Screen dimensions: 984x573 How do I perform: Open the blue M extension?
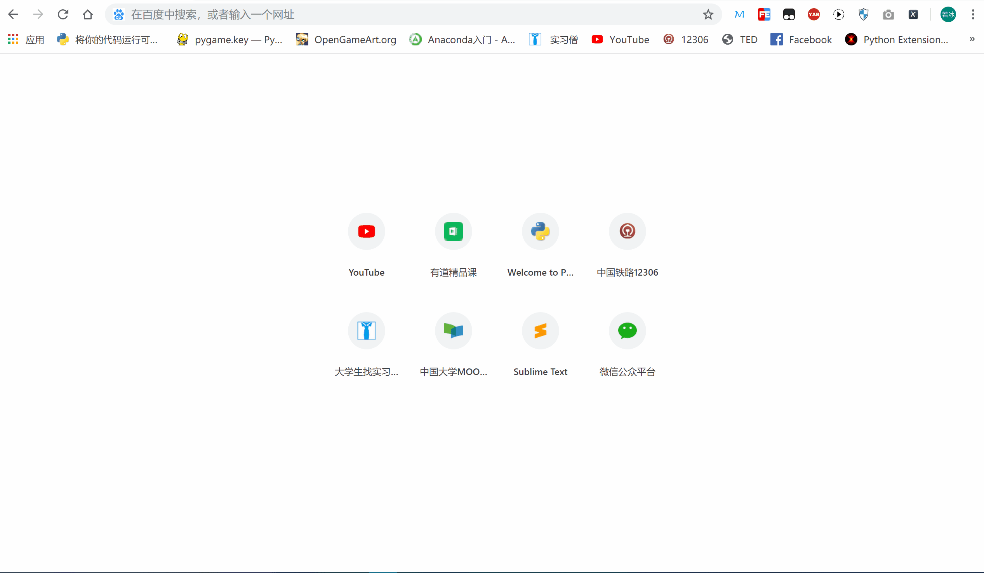point(739,15)
